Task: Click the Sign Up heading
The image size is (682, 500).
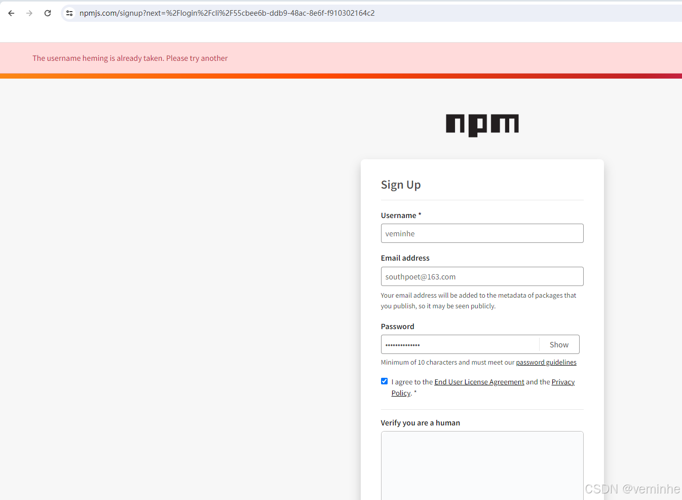Action: coord(401,185)
